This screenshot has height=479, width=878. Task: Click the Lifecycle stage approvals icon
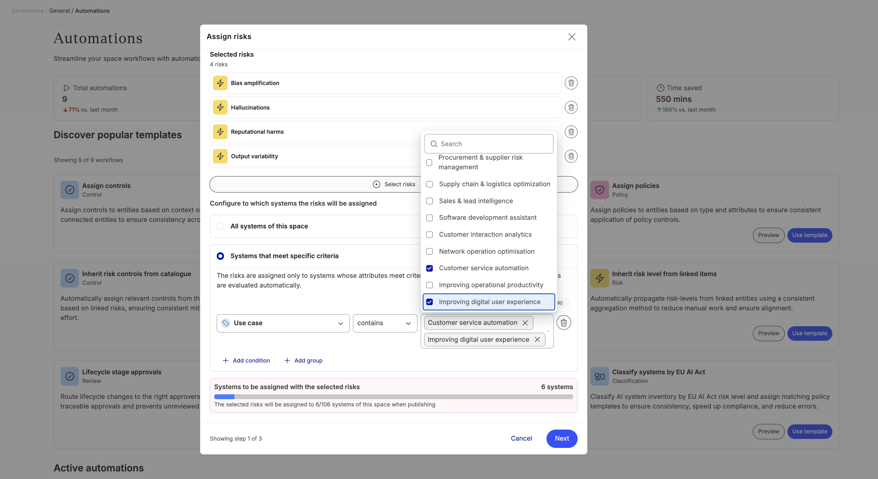[69, 376]
